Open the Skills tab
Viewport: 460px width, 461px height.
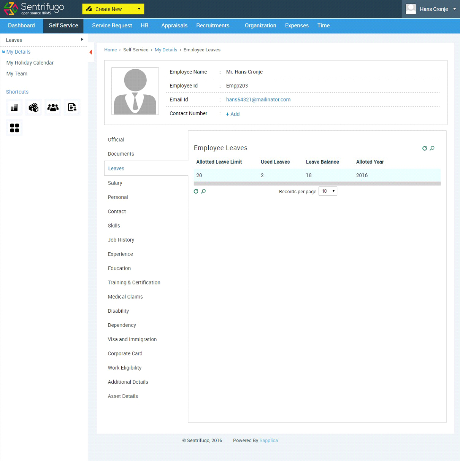pyautogui.click(x=114, y=226)
